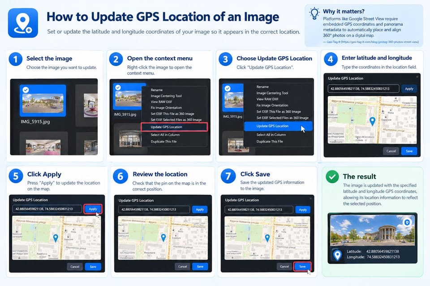Click the coordinates field in the step 4 dialog

tap(363, 88)
